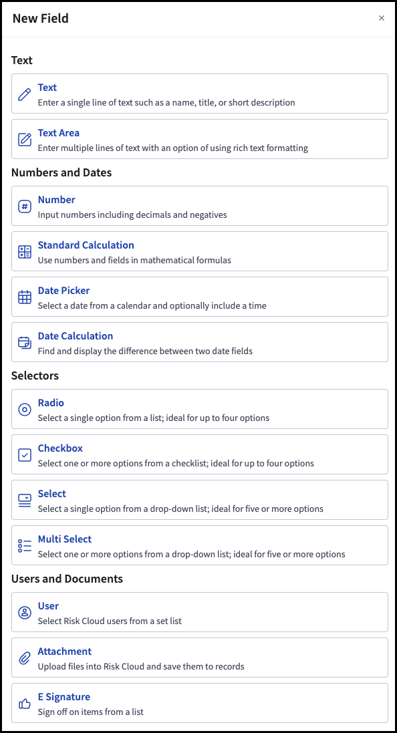This screenshot has height=733, width=397.
Task: Click the Checkbox field type icon
Action: pyautogui.click(x=24, y=454)
